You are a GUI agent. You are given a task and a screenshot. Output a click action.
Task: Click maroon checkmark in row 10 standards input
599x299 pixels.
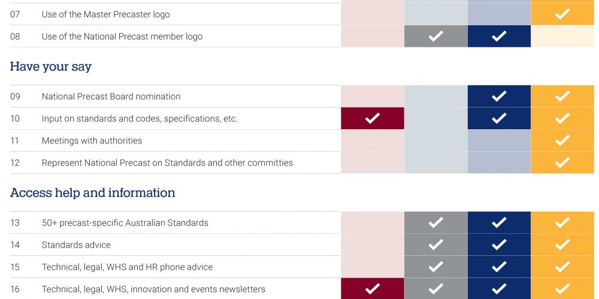(373, 118)
